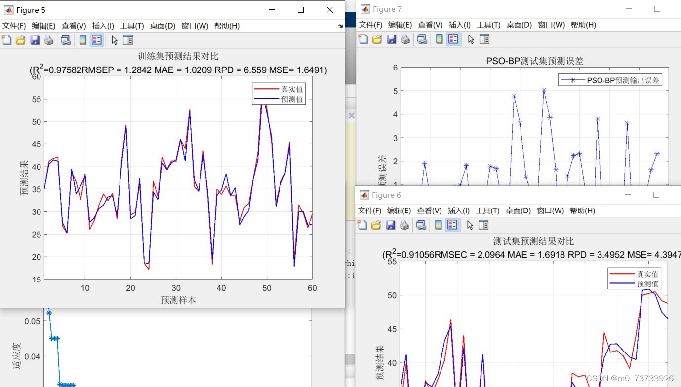Open 文件(F) menu in Figure 7
Image resolution: width=681 pixels, height=387 pixels.
[370, 25]
